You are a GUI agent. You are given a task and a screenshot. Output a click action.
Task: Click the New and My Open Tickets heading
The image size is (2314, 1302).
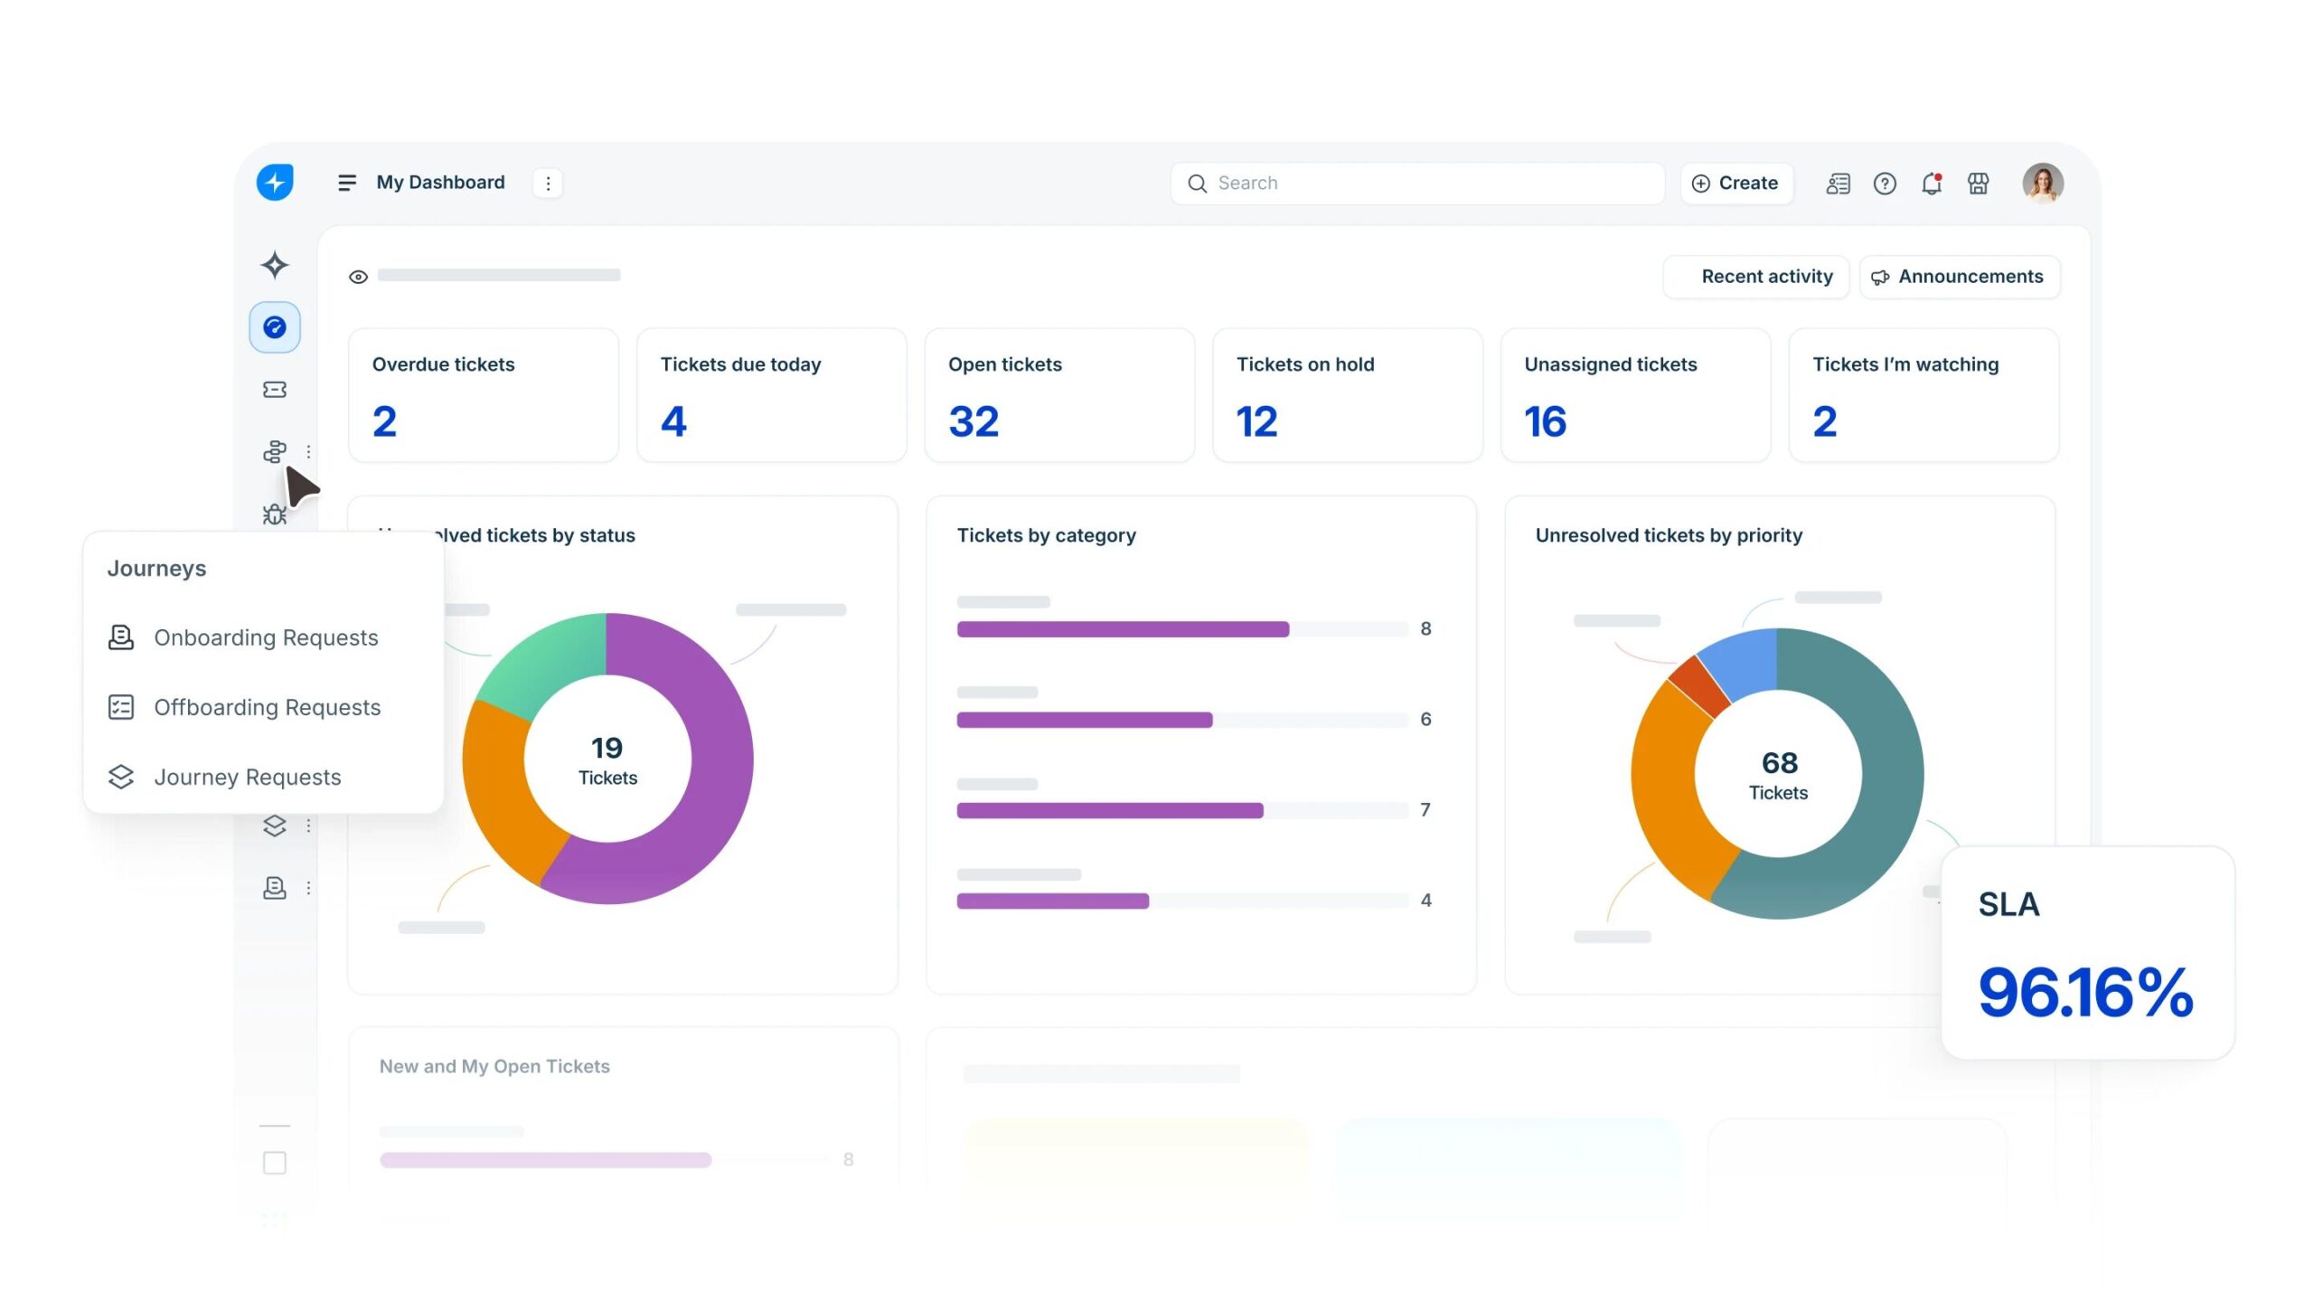click(494, 1066)
